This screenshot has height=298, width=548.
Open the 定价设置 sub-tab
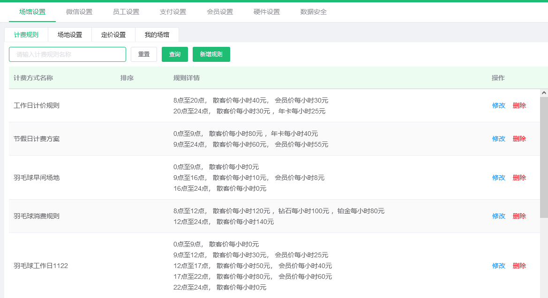click(x=113, y=35)
